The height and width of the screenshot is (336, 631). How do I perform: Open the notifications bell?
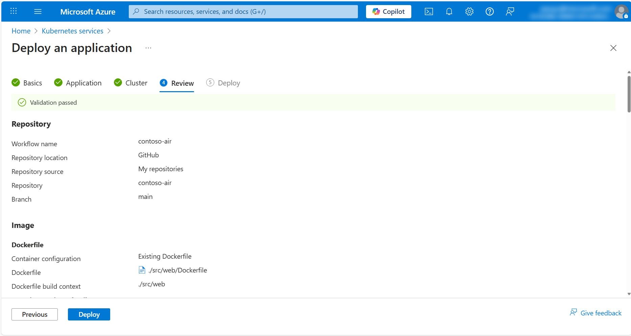click(449, 11)
